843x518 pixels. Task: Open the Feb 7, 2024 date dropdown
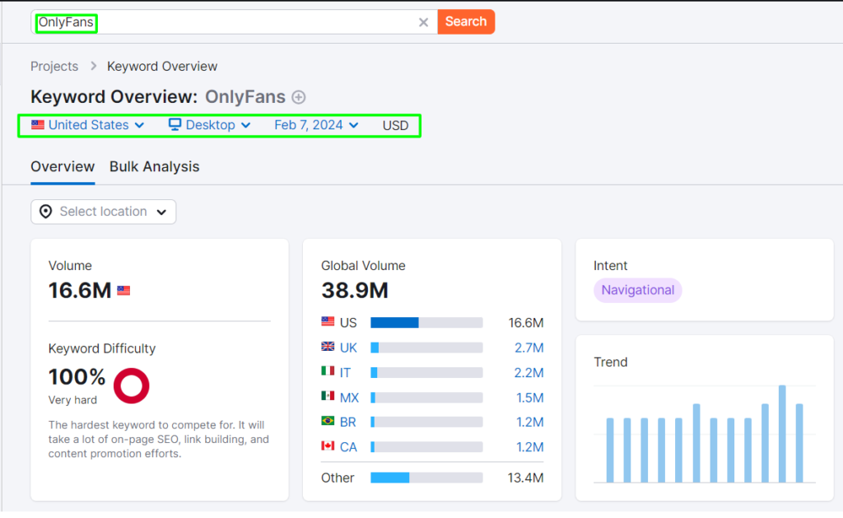(x=316, y=125)
